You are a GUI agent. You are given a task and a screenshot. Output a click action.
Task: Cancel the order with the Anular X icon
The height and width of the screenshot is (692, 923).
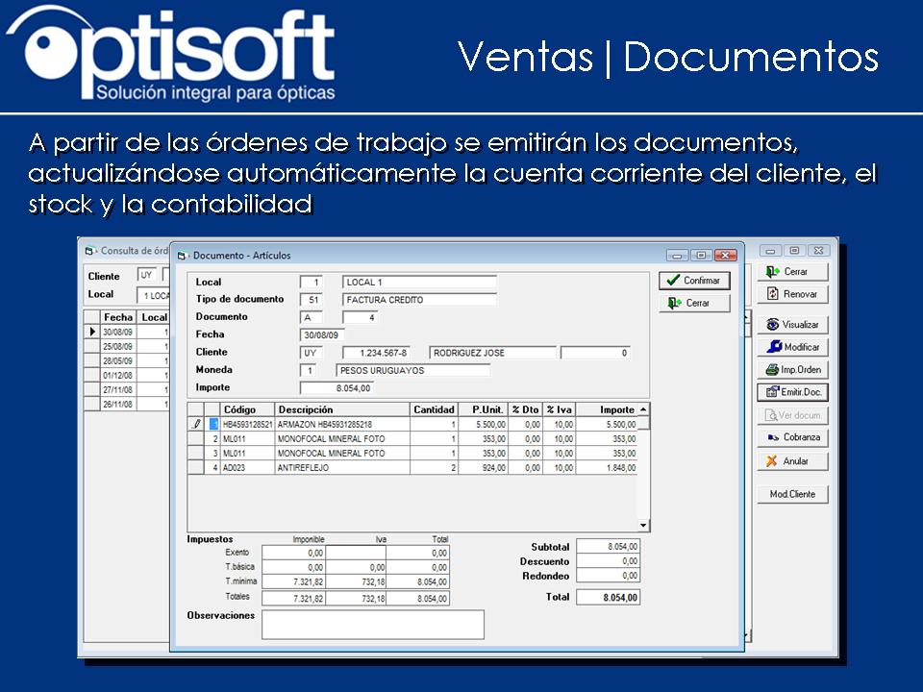click(771, 459)
